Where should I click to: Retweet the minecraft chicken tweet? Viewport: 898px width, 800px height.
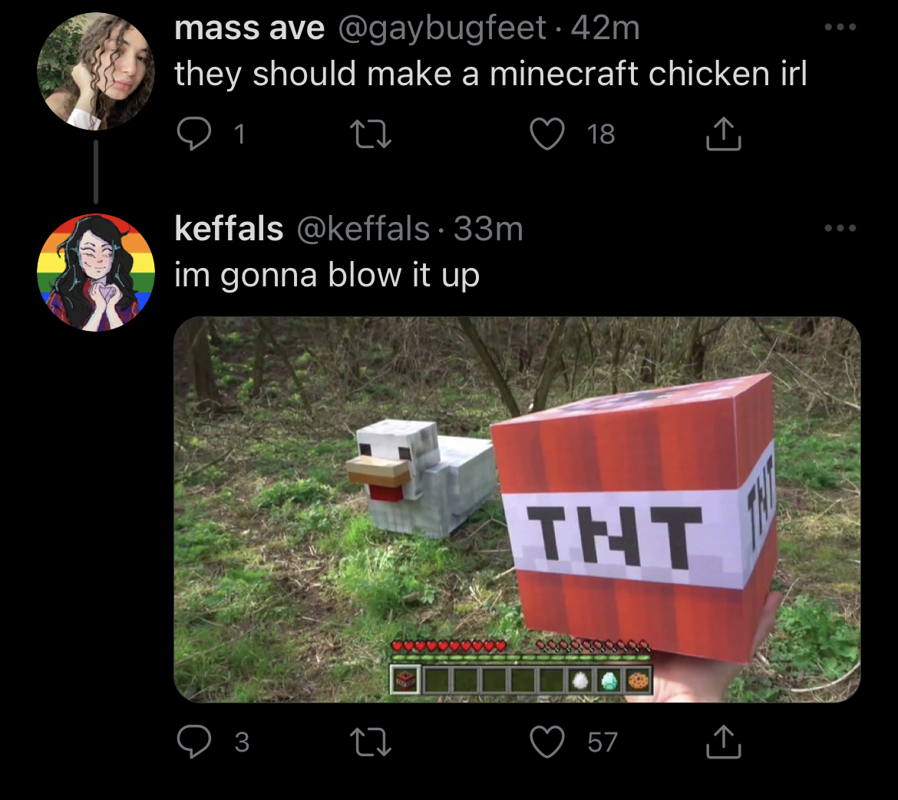371,134
